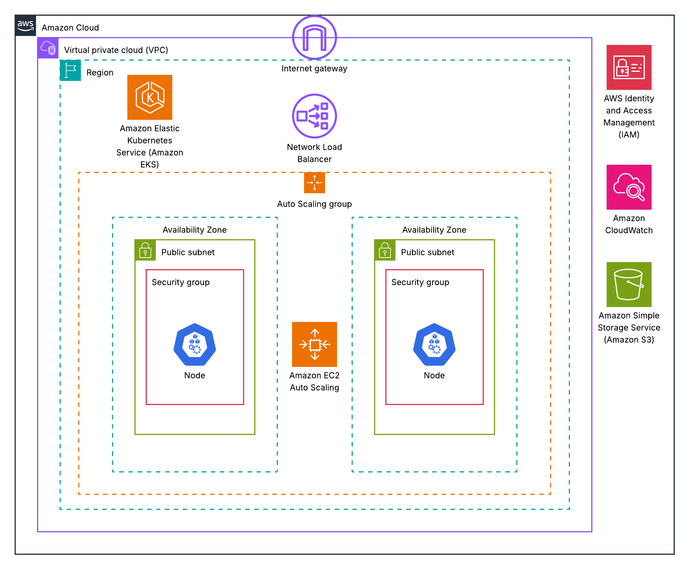This screenshot has width=689, height=569.
Task: Click the AWS logo in corner
Action: pos(25,25)
